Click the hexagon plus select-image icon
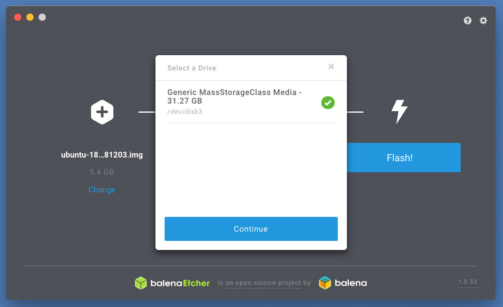This screenshot has height=307, width=503. click(x=102, y=112)
